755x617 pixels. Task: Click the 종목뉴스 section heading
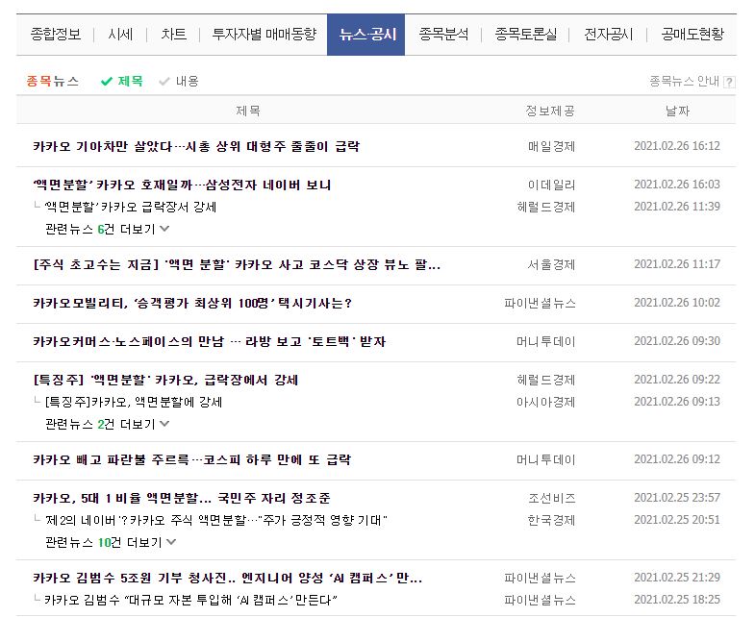point(53,81)
